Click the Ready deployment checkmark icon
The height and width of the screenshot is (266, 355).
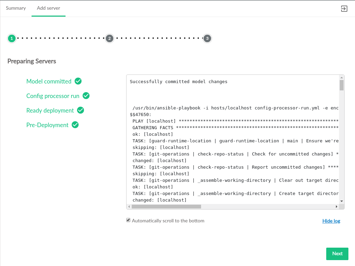[x=81, y=110]
